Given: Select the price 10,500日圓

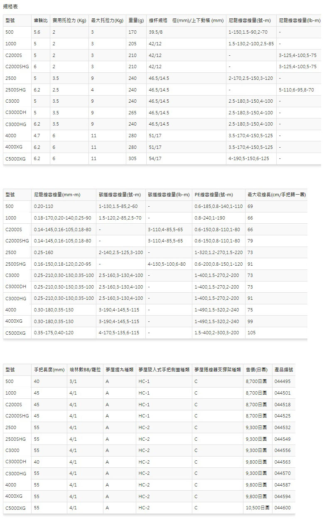Looking at the screenshot, I should [x=258, y=508].
